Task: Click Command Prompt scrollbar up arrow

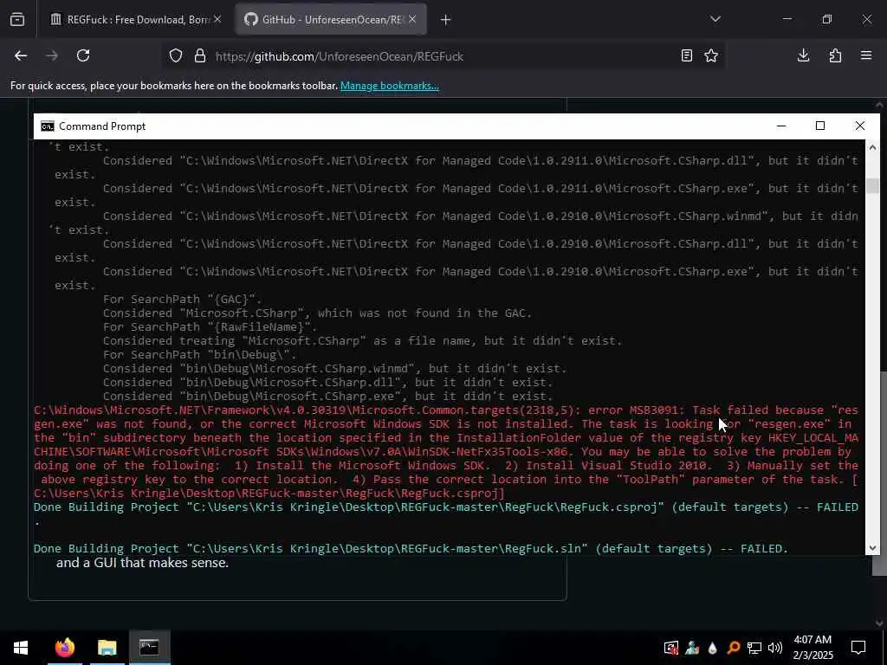Action: [x=872, y=147]
